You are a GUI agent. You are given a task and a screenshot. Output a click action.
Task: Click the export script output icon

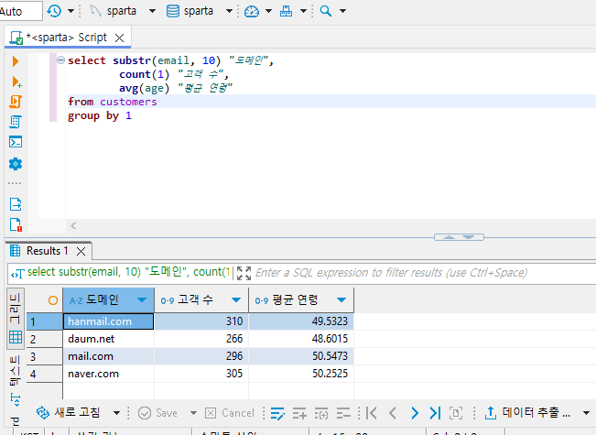[x=16, y=204]
